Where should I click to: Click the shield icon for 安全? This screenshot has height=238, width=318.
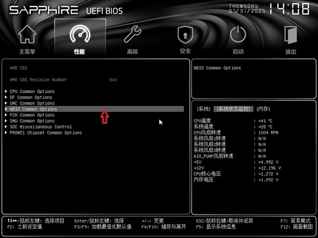[185, 35]
